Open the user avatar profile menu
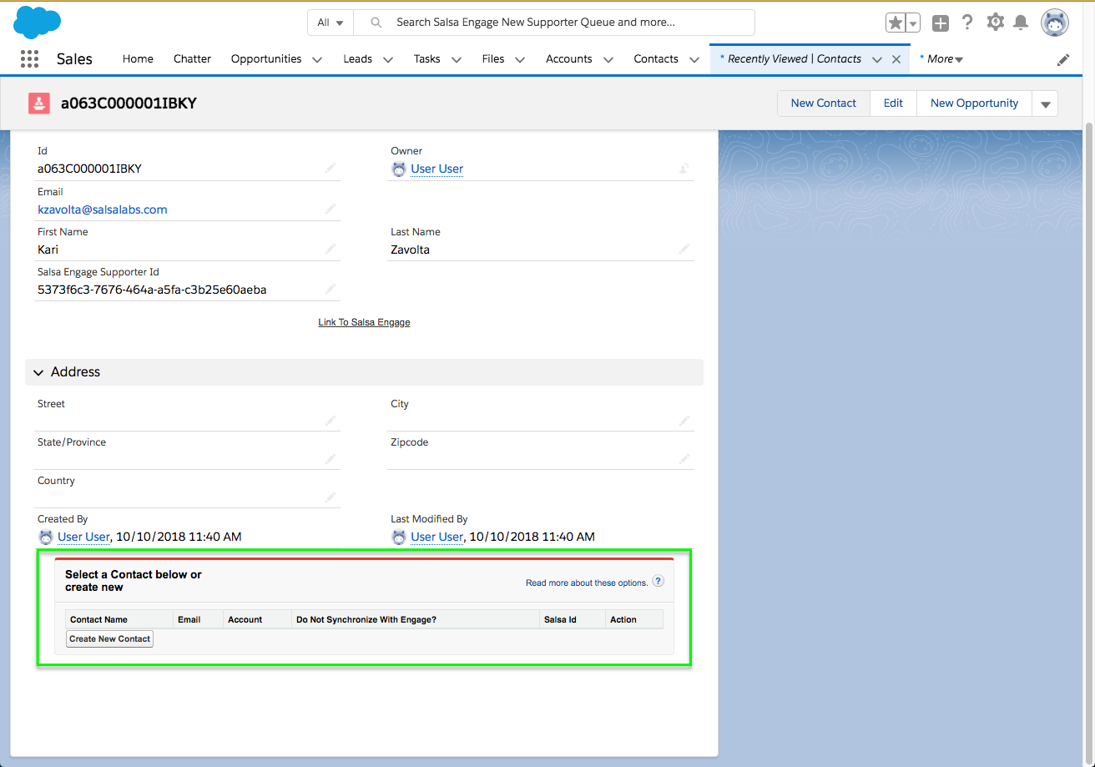 click(1055, 23)
